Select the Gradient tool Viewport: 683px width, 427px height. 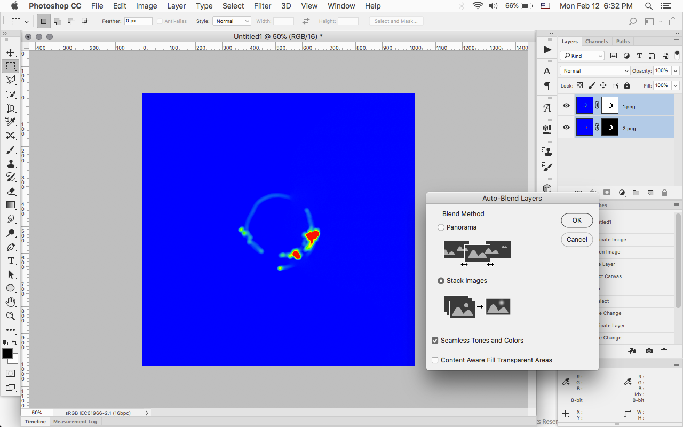10,205
